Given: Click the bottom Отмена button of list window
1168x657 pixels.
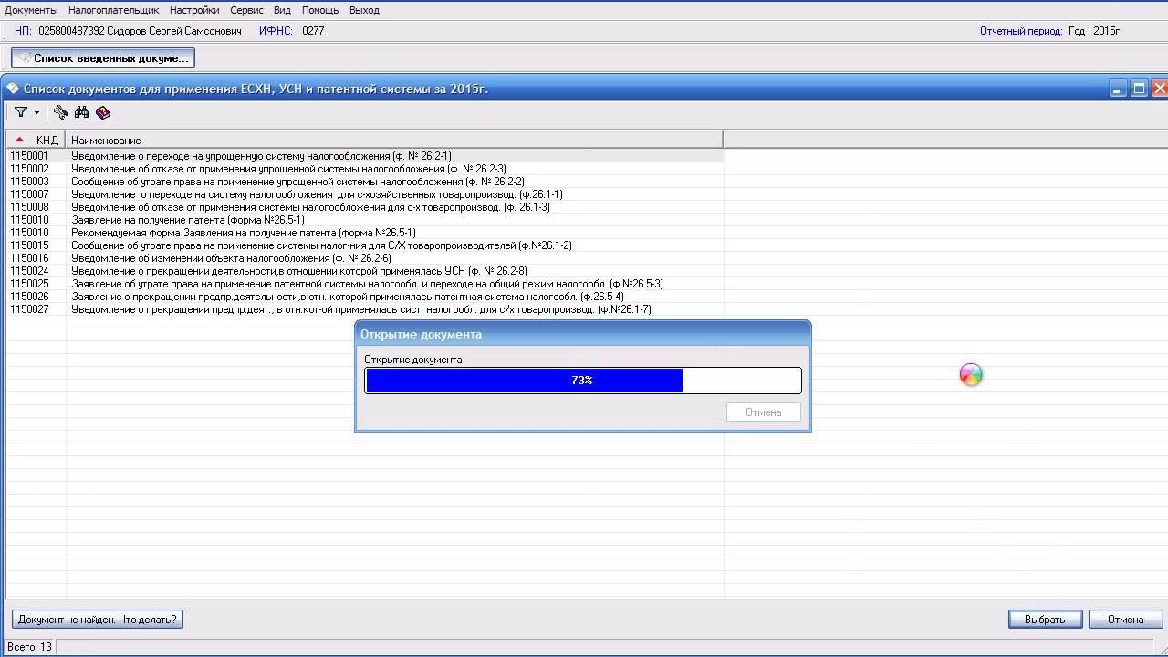Looking at the screenshot, I should (1125, 620).
